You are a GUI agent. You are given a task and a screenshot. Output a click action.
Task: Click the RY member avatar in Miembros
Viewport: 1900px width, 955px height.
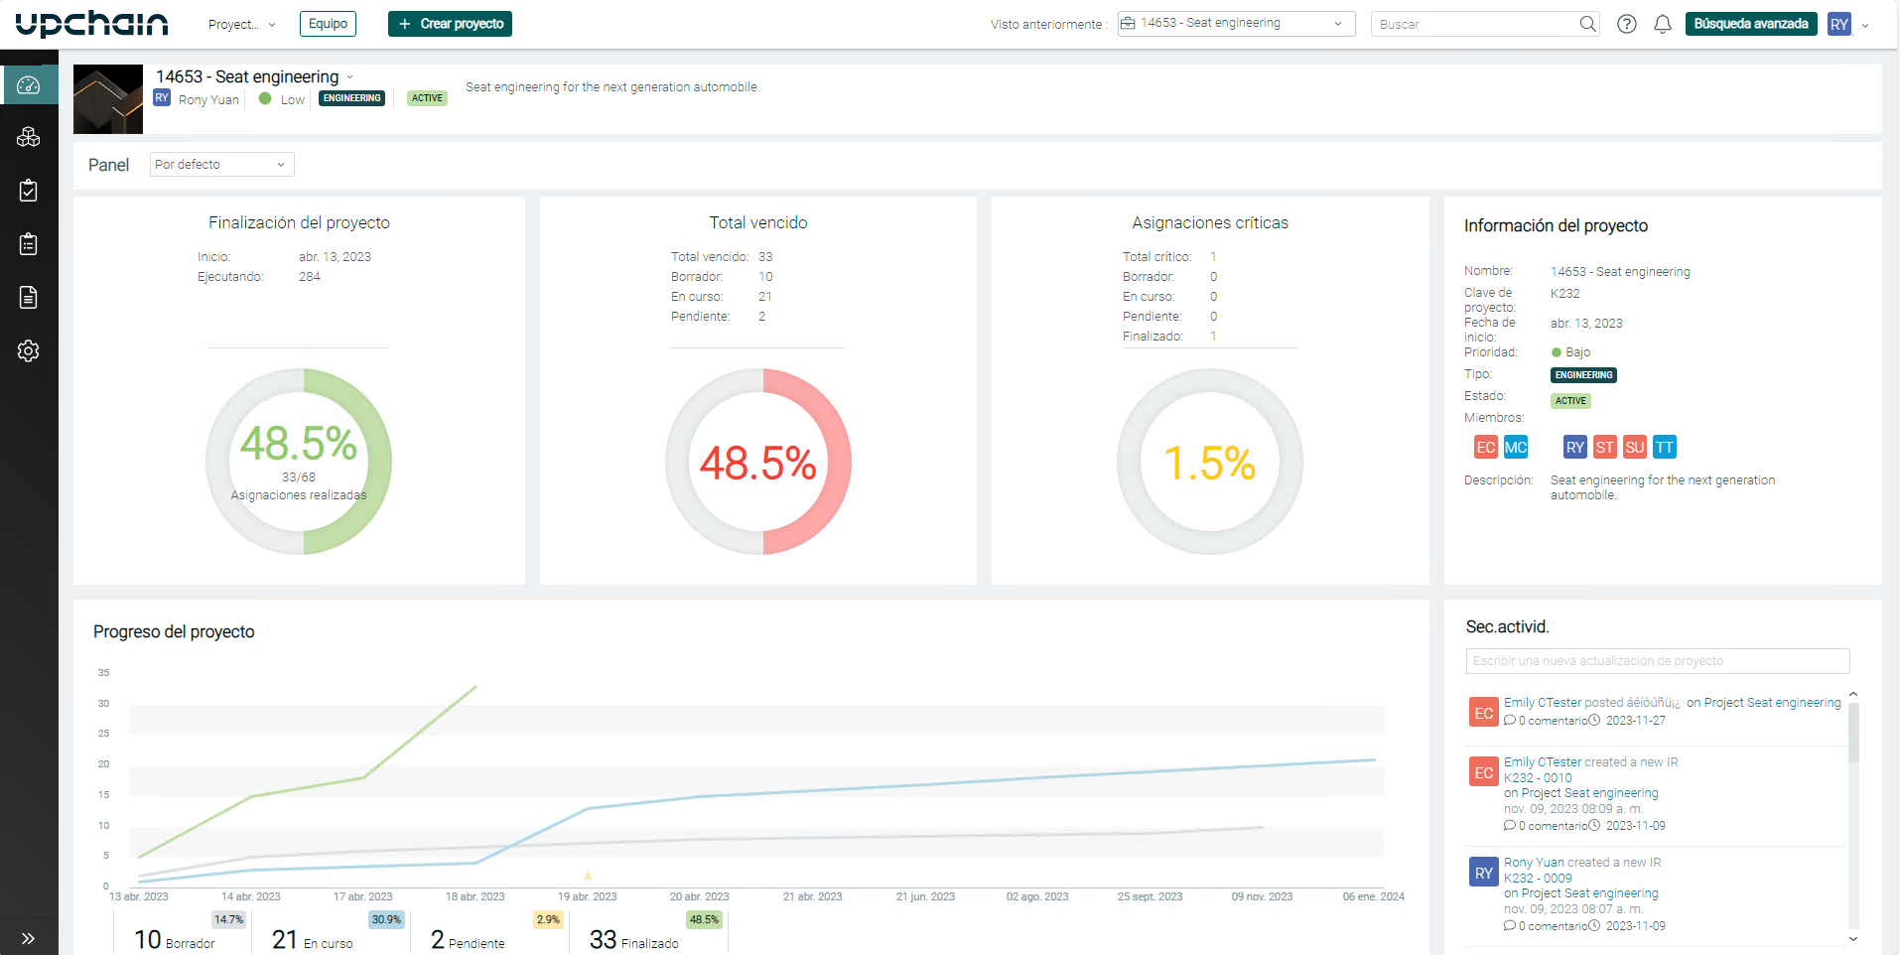(1575, 447)
